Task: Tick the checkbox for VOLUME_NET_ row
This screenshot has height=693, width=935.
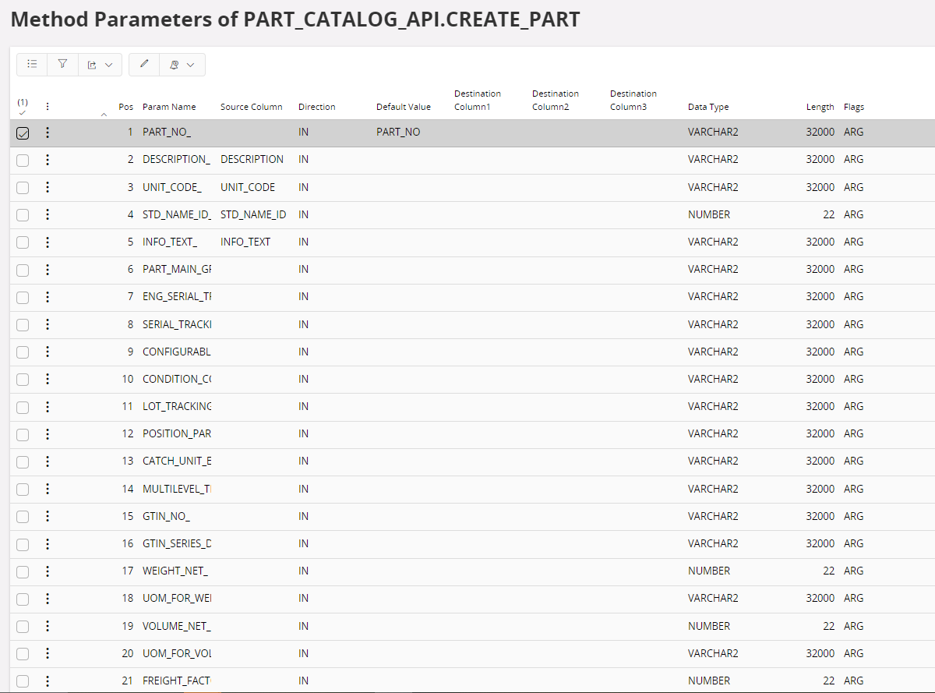Action: coord(23,626)
